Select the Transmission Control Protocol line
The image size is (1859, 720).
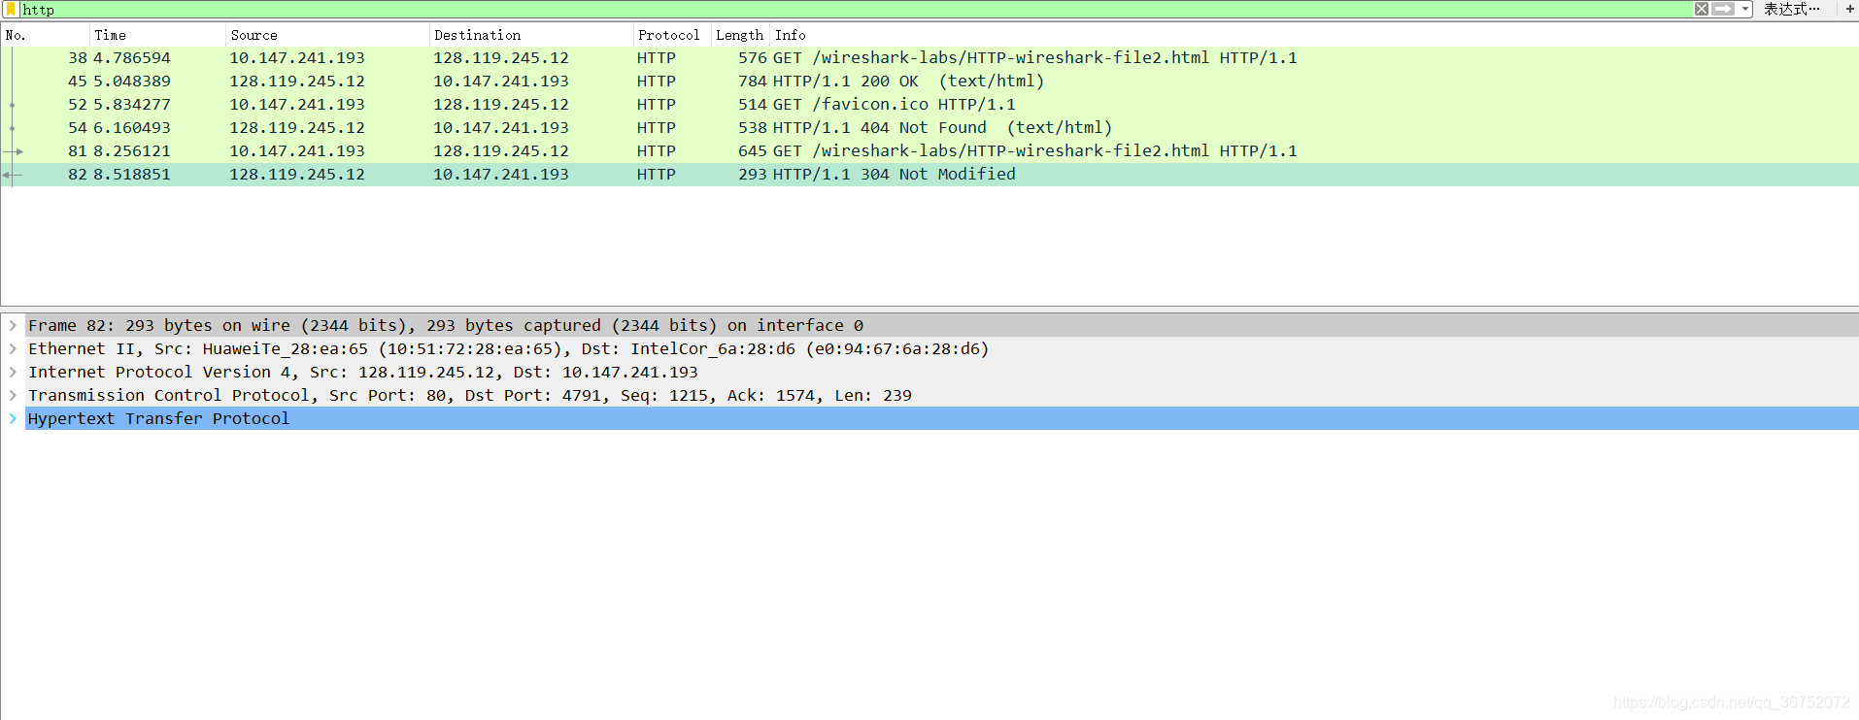(942, 395)
